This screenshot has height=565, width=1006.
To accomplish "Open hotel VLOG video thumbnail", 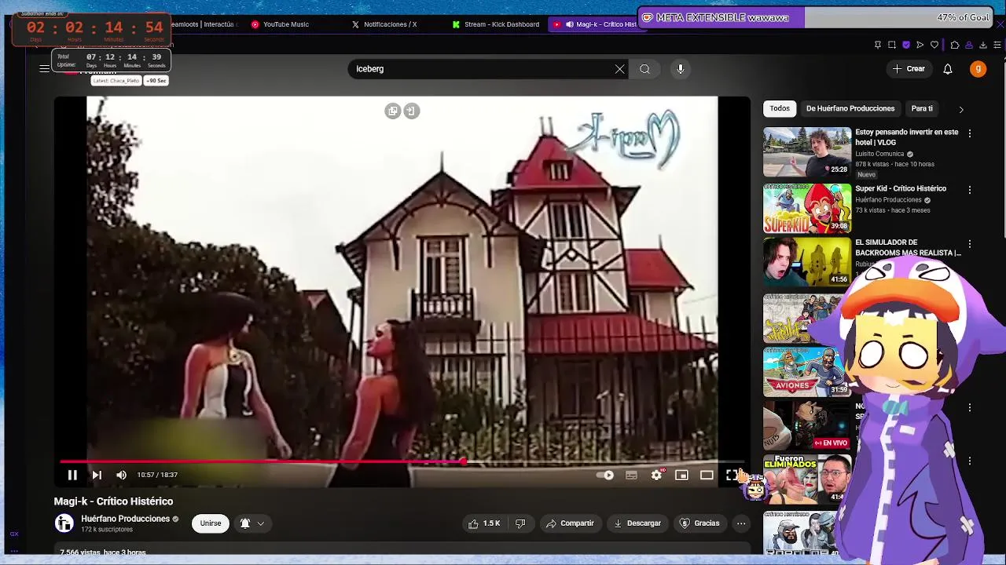I will coord(807,152).
